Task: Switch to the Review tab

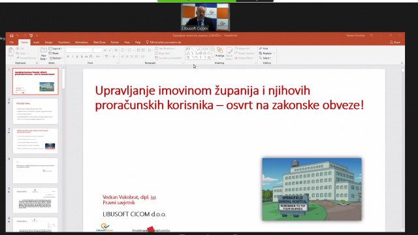Action: (115, 42)
